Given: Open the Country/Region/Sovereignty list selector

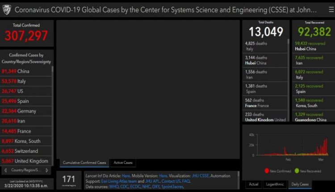Looking at the screenshot, I should (x=26, y=170).
